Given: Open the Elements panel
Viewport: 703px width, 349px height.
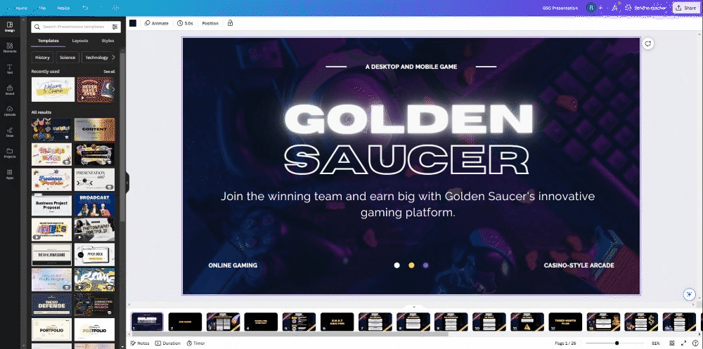Looking at the screenshot, I should pos(9,48).
